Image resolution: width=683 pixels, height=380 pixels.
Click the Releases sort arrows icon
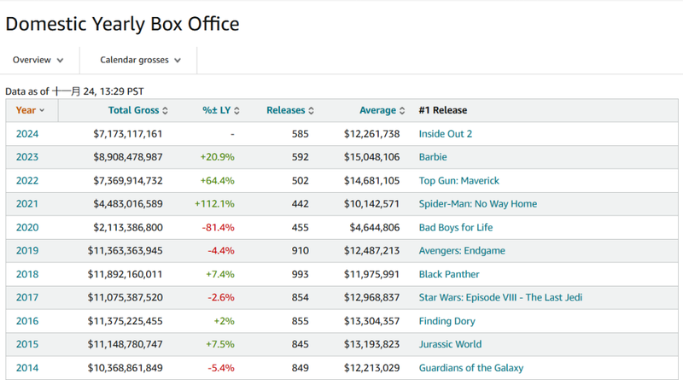[x=312, y=111]
